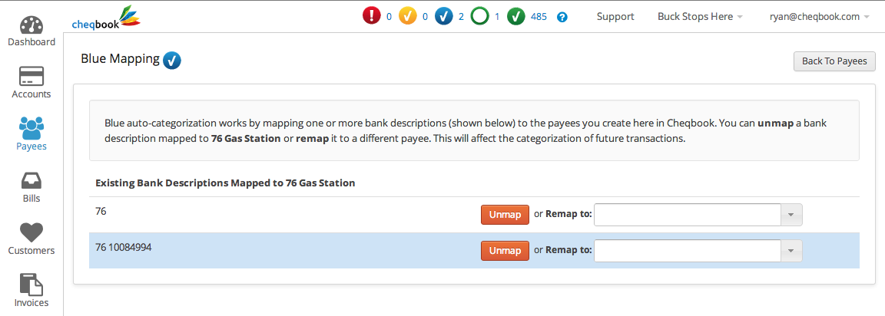The image size is (885, 316).
Task: Click the yellow checkmark status icon
Action: pos(409,16)
